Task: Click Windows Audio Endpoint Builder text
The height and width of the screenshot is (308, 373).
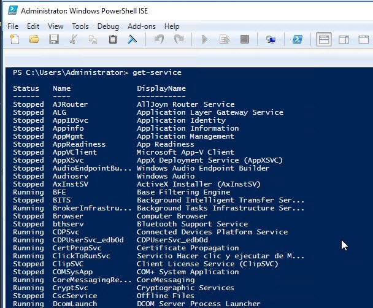Action: (203, 168)
